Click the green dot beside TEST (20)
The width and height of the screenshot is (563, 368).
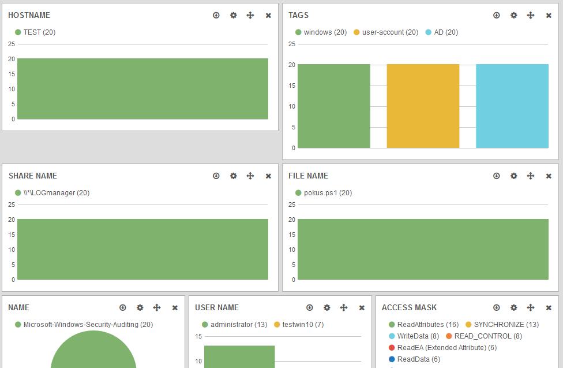[x=18, y=32]
